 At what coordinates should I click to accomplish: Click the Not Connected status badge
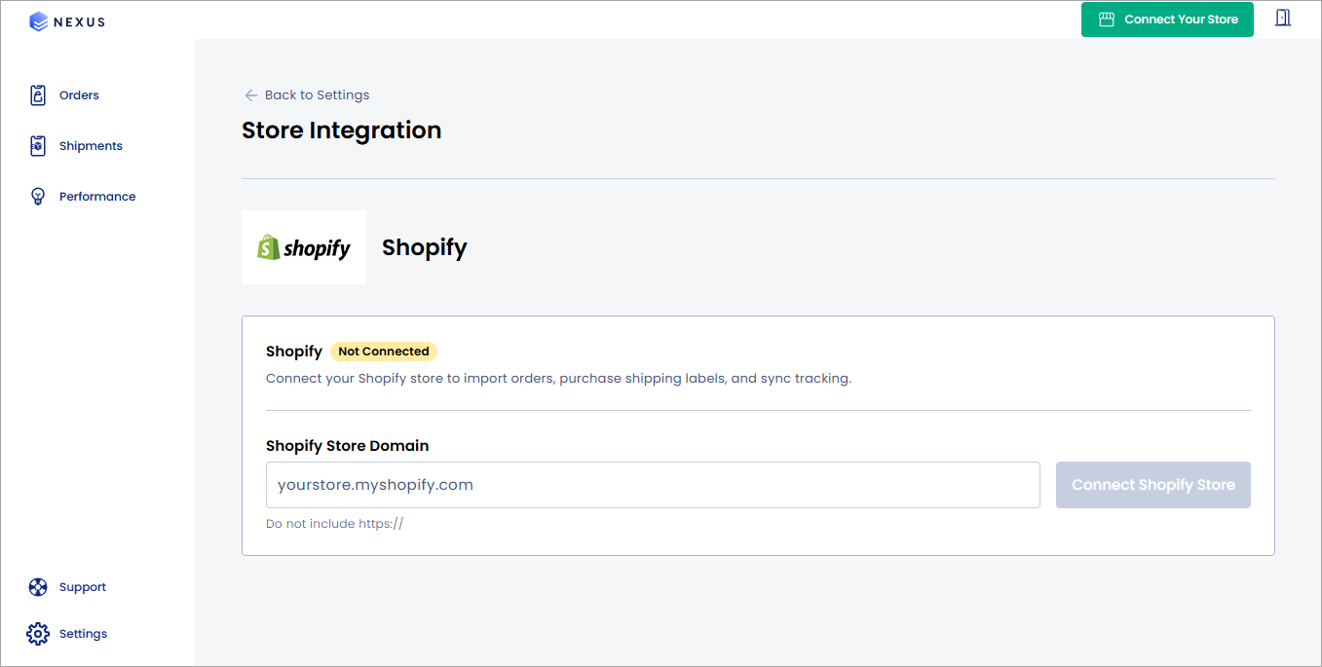click(x=384, y=352)
